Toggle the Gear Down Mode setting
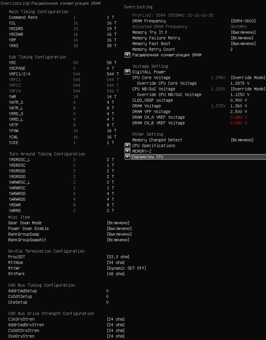266x340 pixels. [x=118, y=223]
